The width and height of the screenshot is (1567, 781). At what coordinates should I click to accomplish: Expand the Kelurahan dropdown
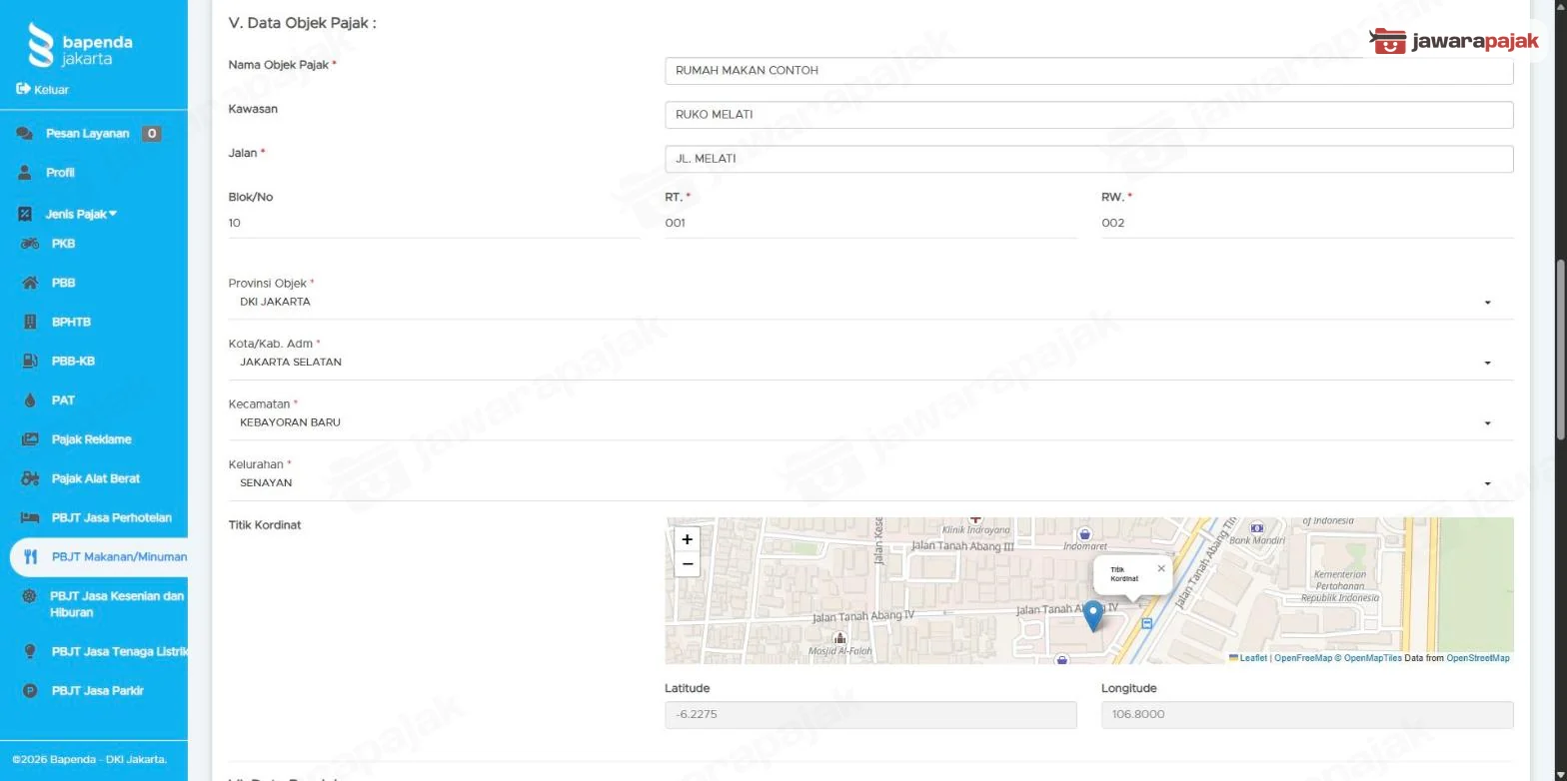click(870, 482)
